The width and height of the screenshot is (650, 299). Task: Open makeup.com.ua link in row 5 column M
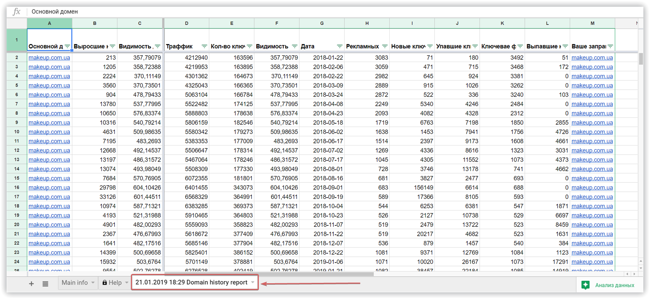592,85
